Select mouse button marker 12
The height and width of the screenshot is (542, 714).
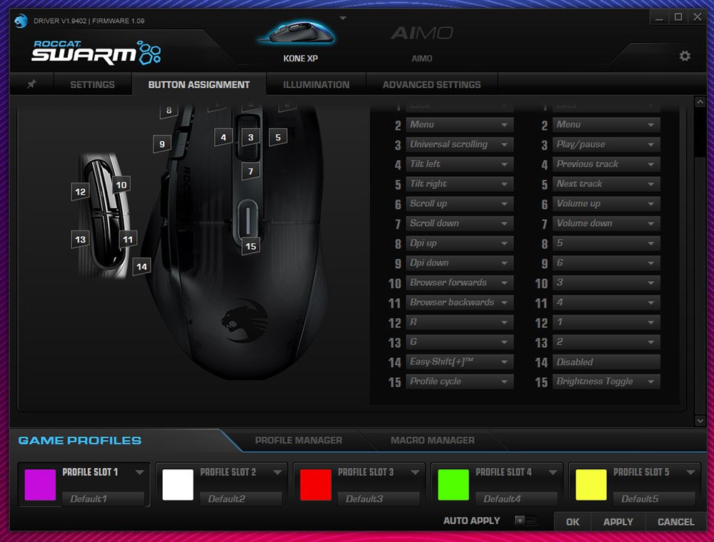click(x=80, y=192)
